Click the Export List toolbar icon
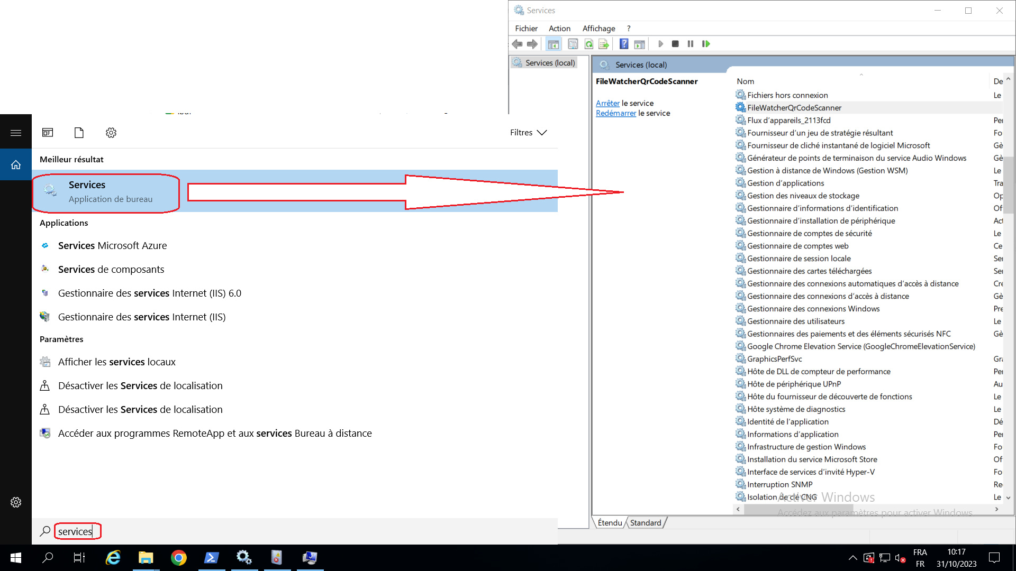The width and height of the screenshot is (1016, 571). (604, 44)
